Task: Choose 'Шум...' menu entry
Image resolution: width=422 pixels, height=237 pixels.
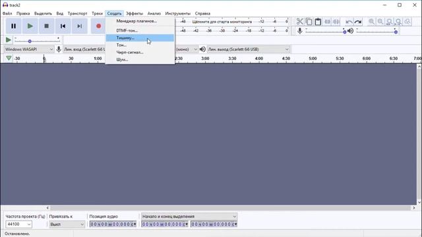Action: pos(140,60)
